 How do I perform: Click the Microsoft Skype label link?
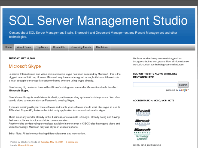click(26, 145)
